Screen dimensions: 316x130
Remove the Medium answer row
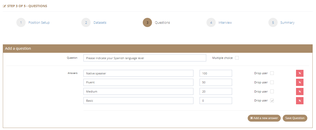[300, 92]
